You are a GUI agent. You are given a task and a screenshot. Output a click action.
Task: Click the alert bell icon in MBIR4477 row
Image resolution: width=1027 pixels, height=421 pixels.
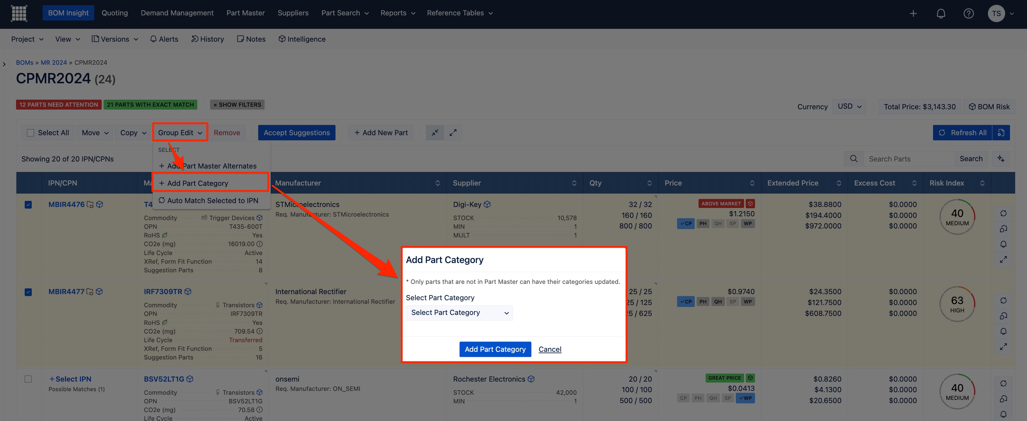pyautogui.click(x=1004, y=331)
